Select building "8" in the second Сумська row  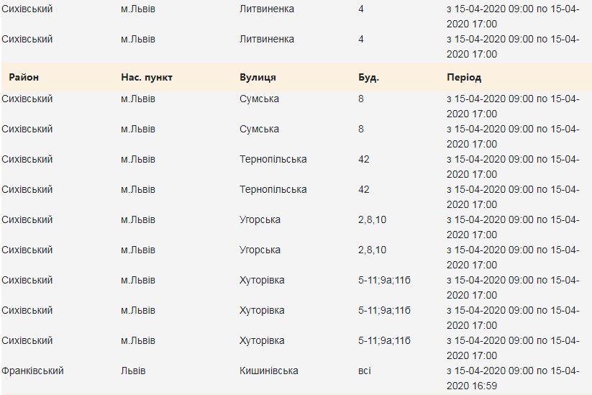pos(361,129)
